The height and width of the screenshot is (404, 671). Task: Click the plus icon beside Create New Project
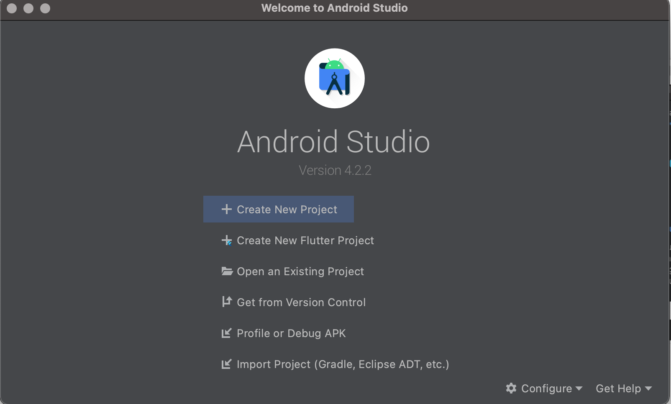pyautogui.click(x=226, y=209)
